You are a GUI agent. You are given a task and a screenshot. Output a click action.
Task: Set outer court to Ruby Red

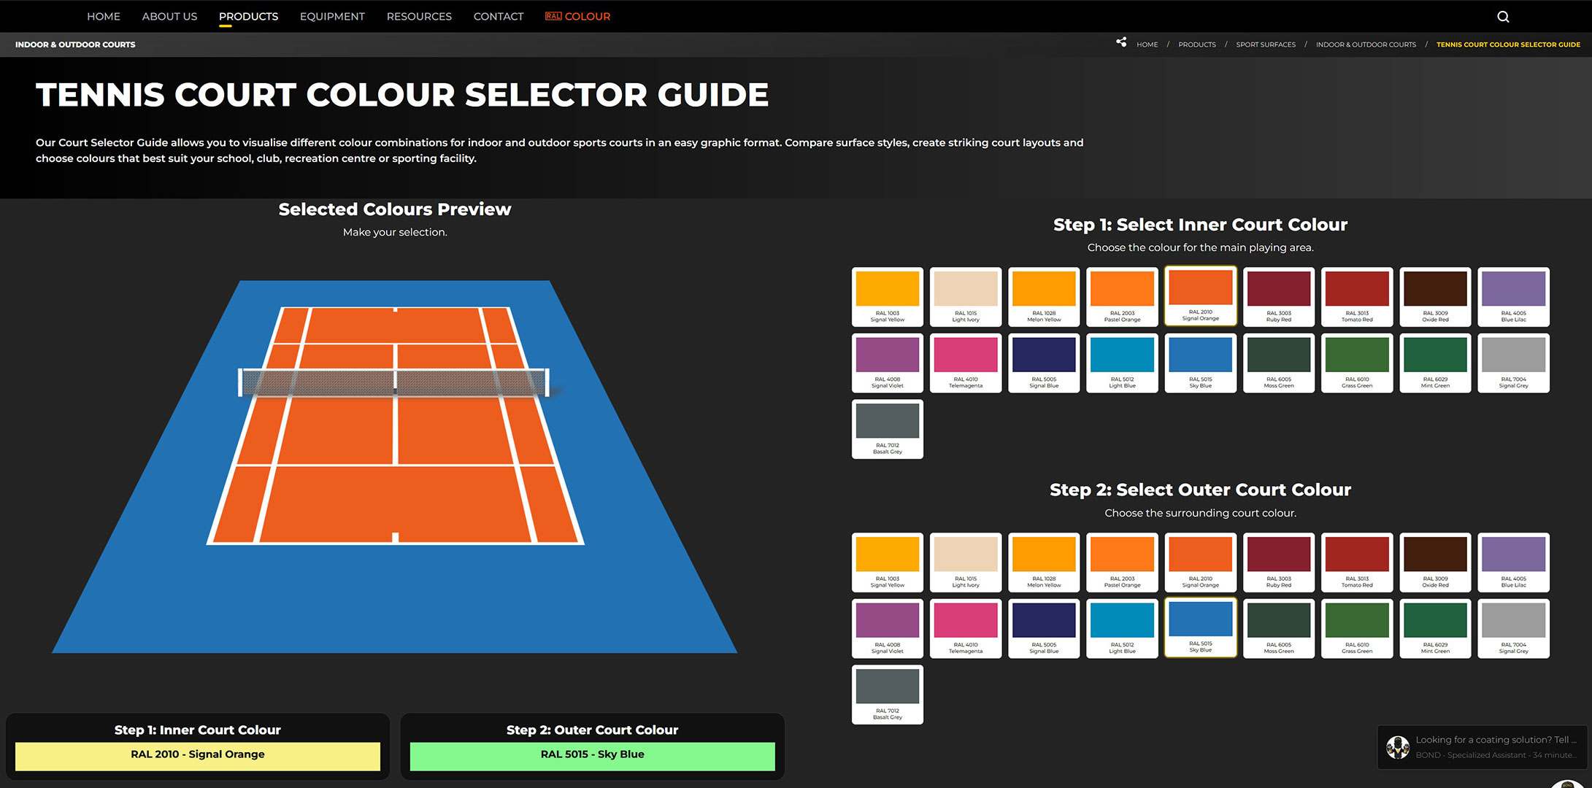[x=1279, y=563]
